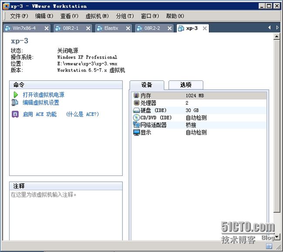Click the E:\vmware\xp-3\xp-3.vmx location text
The width and height of the screenshot is (283, 252).
(x=88, y=63)
